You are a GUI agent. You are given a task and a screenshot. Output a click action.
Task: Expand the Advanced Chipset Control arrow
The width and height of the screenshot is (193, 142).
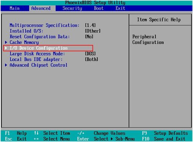tap(6, 65)
